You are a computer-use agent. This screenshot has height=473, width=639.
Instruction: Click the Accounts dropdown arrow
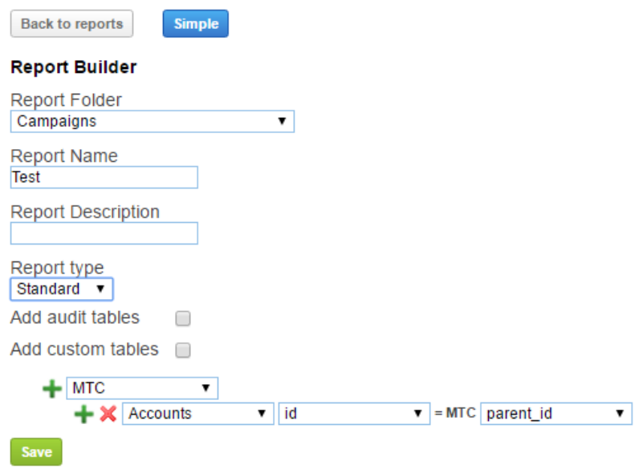tap(261, 414)
